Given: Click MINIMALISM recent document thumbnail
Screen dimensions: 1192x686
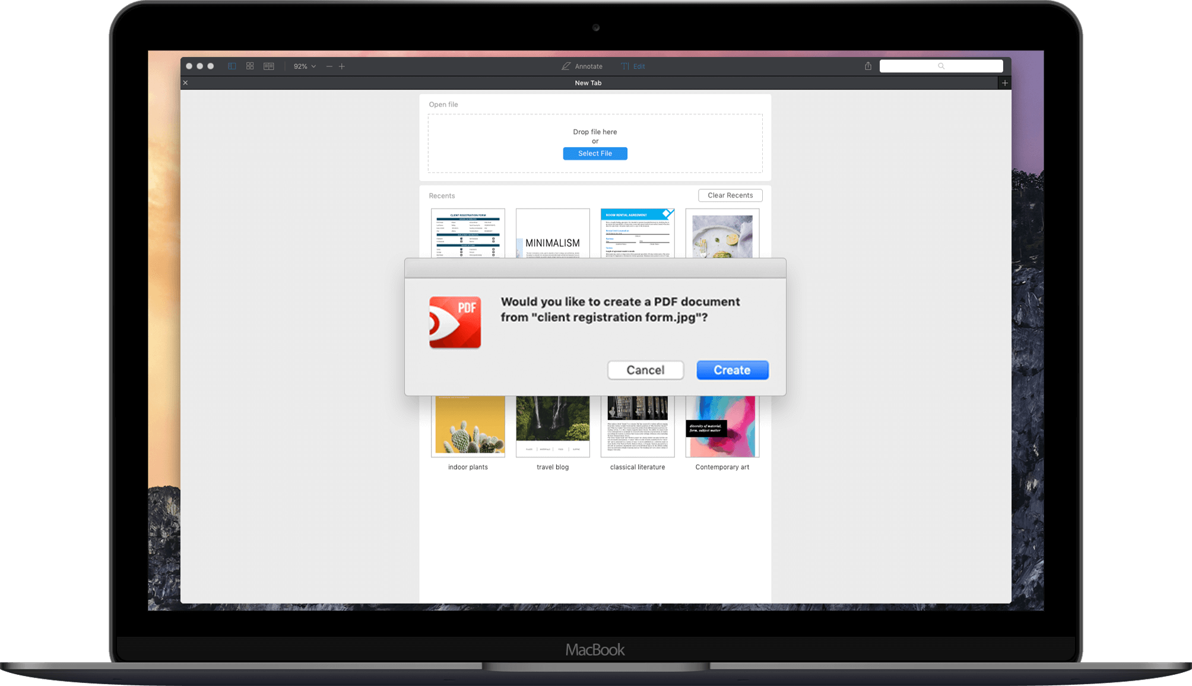Looking at the screenshot, I should 552,233.
